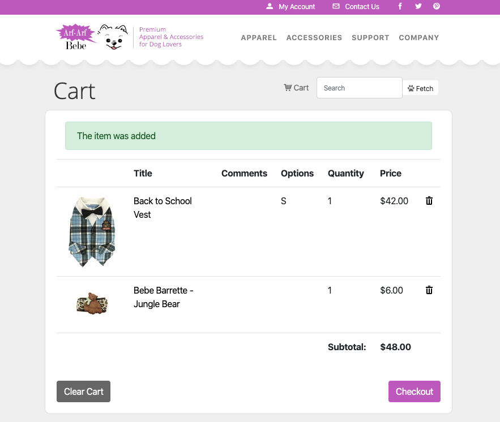Open the Apparel menu

pyautogui.click(x=259, y=38)
